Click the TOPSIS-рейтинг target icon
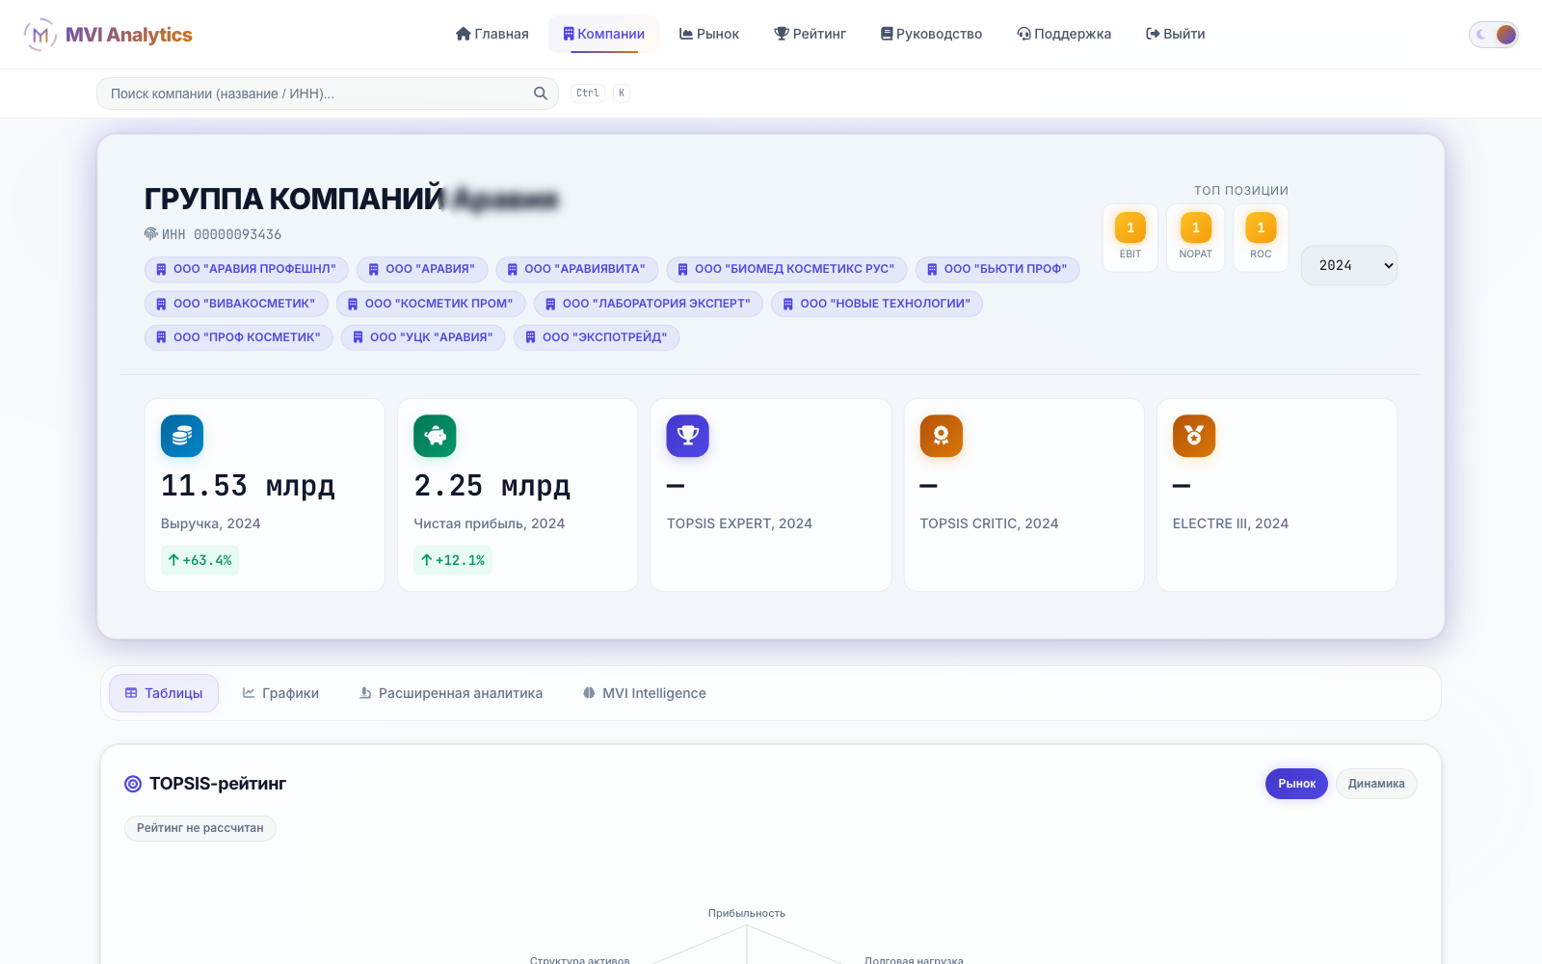The height and width of the screenshot is (964, 1542). [x=133, y=784]
